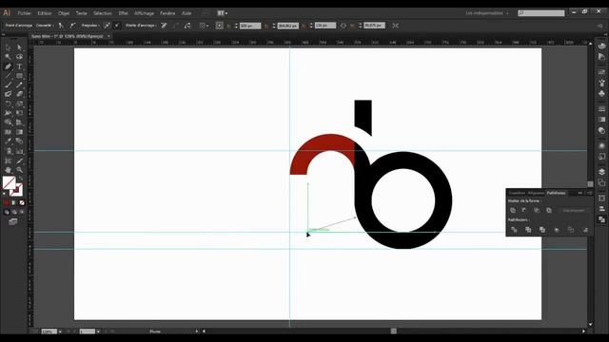
Task: Click Pathfinder Divide button
Action: coord(514,230)
